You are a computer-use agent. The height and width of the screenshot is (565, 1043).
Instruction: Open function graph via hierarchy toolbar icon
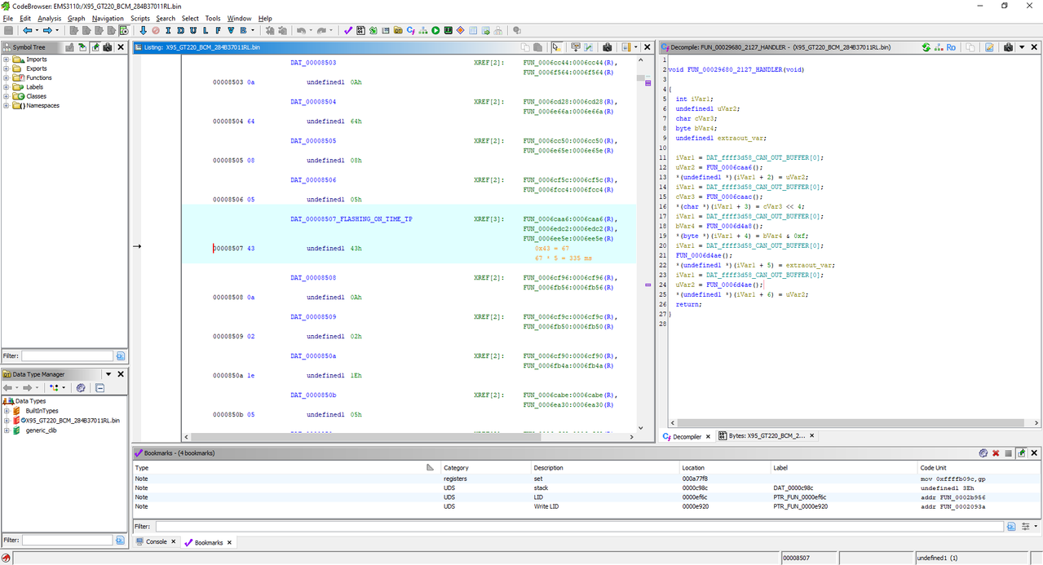point(422,30)
